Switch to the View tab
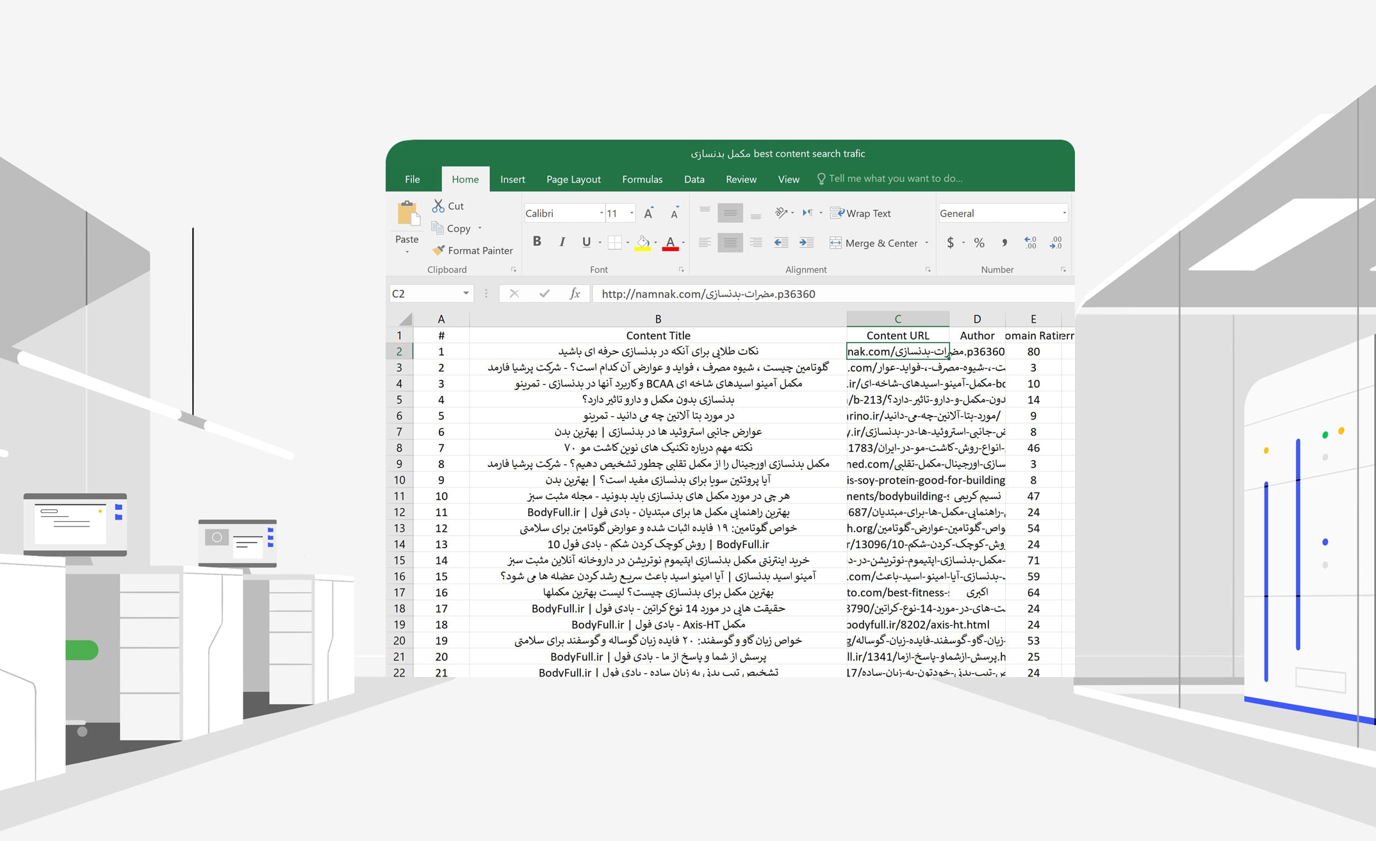The width and height of the screenshot is (1376, 841). (x=789, y=179)
